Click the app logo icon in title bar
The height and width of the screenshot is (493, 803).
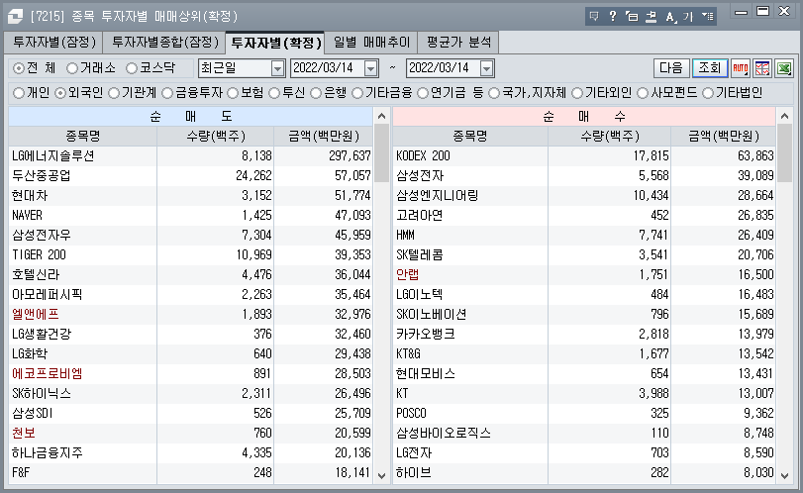click(15, 17)
